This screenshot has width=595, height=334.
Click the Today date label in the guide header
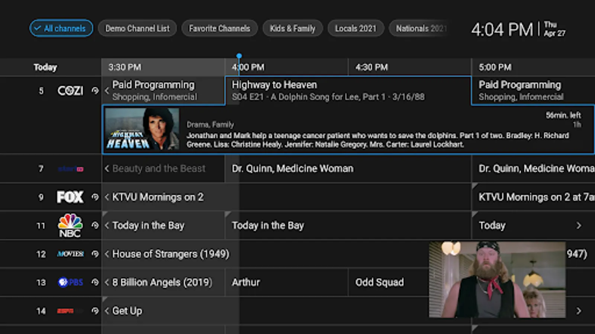pos(45,67)
